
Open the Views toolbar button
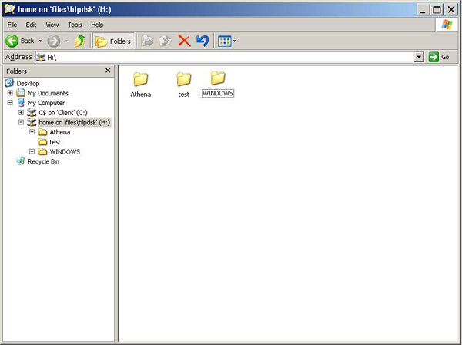[x=225, y=41]
